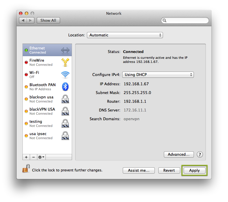Focus the search field in the toolbar
The image size is (228, 202).
tap(185, 20)
